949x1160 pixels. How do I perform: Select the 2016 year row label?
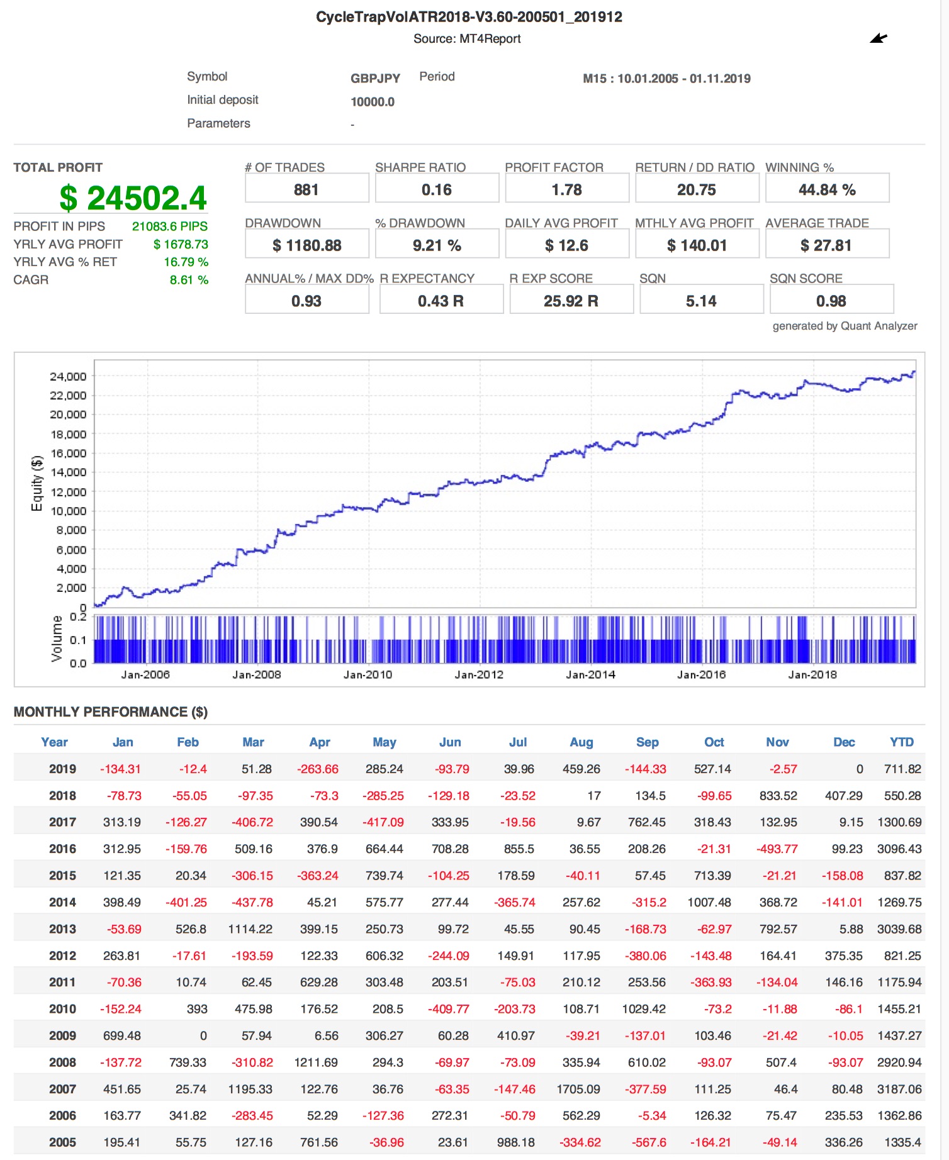pyautogui.click(x=62, y=849)
